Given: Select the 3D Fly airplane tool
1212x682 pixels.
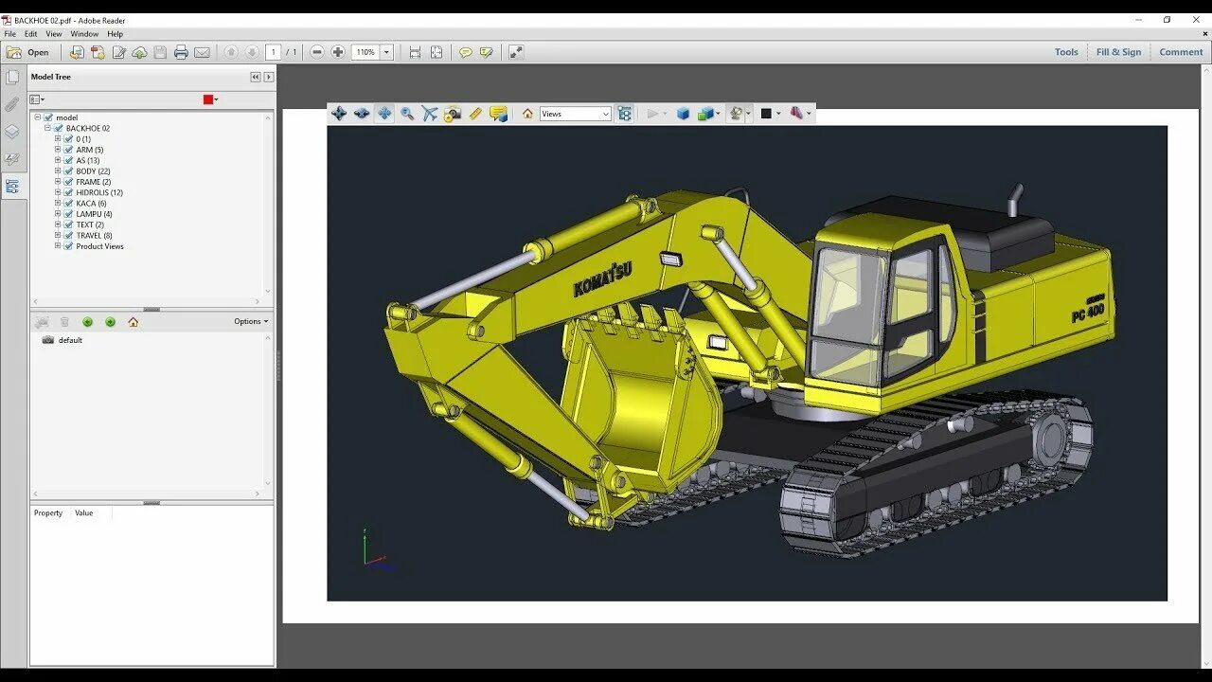Looking at the screenshot, I should click(430, 114).
